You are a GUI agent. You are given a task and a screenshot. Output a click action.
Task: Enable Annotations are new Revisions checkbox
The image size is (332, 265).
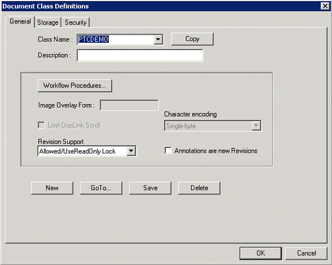(x=168, y=150)
